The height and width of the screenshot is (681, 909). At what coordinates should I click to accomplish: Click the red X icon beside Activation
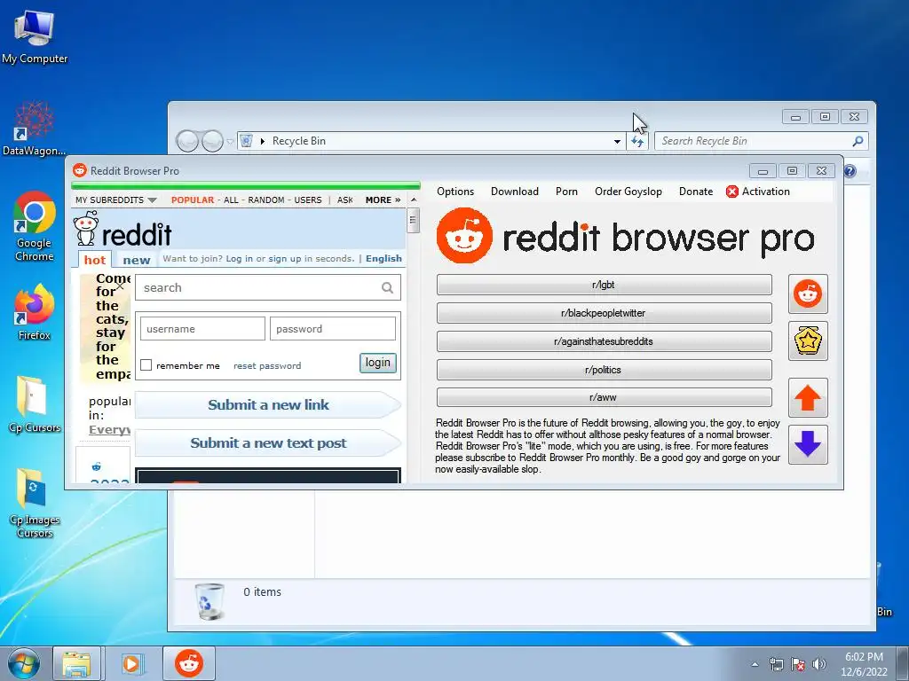pyautogui.click(x=732, y=192)
